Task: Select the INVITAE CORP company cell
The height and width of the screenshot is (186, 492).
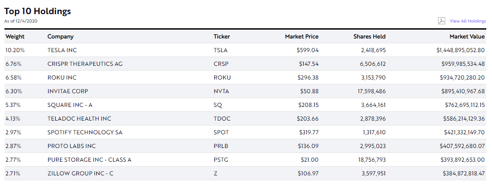Action: [x=68, y=91]
